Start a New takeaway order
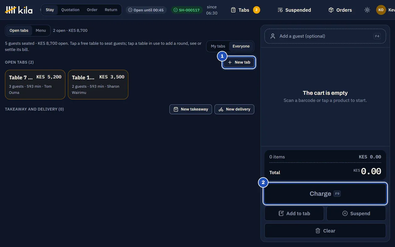395x247 pixels. coord(191,109)
